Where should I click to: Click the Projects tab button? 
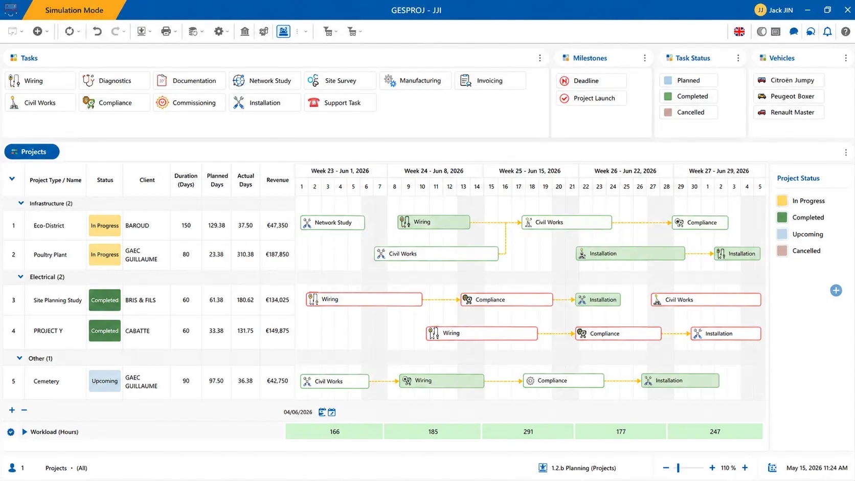click(32, 152)
